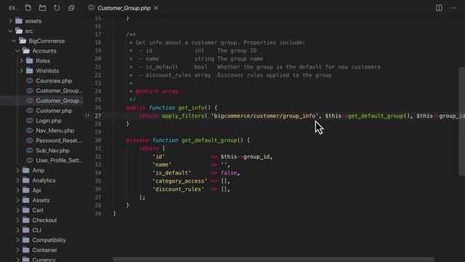Open Countries.php in the explorer
The image size is (465, 262).
click(54, 81)
